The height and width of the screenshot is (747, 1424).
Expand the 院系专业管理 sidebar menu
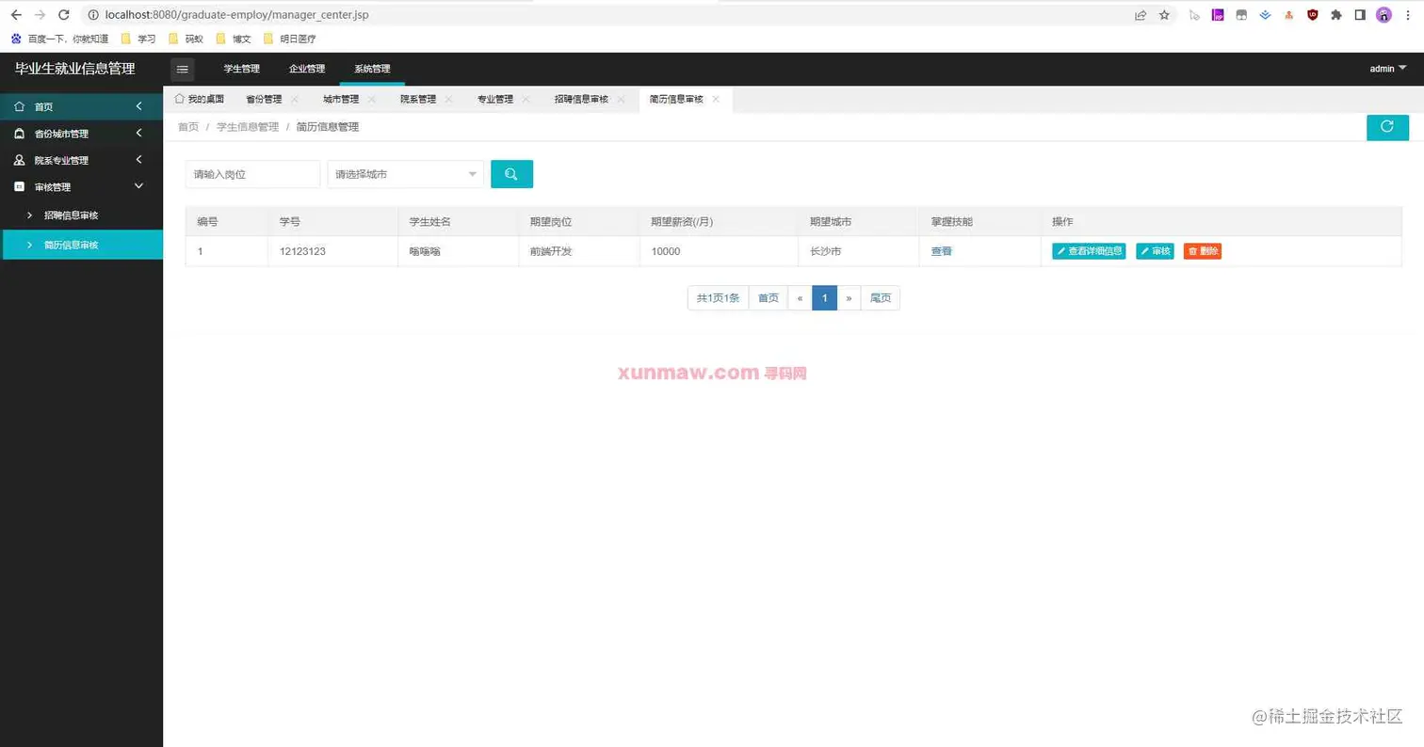(x=139, y=160)
